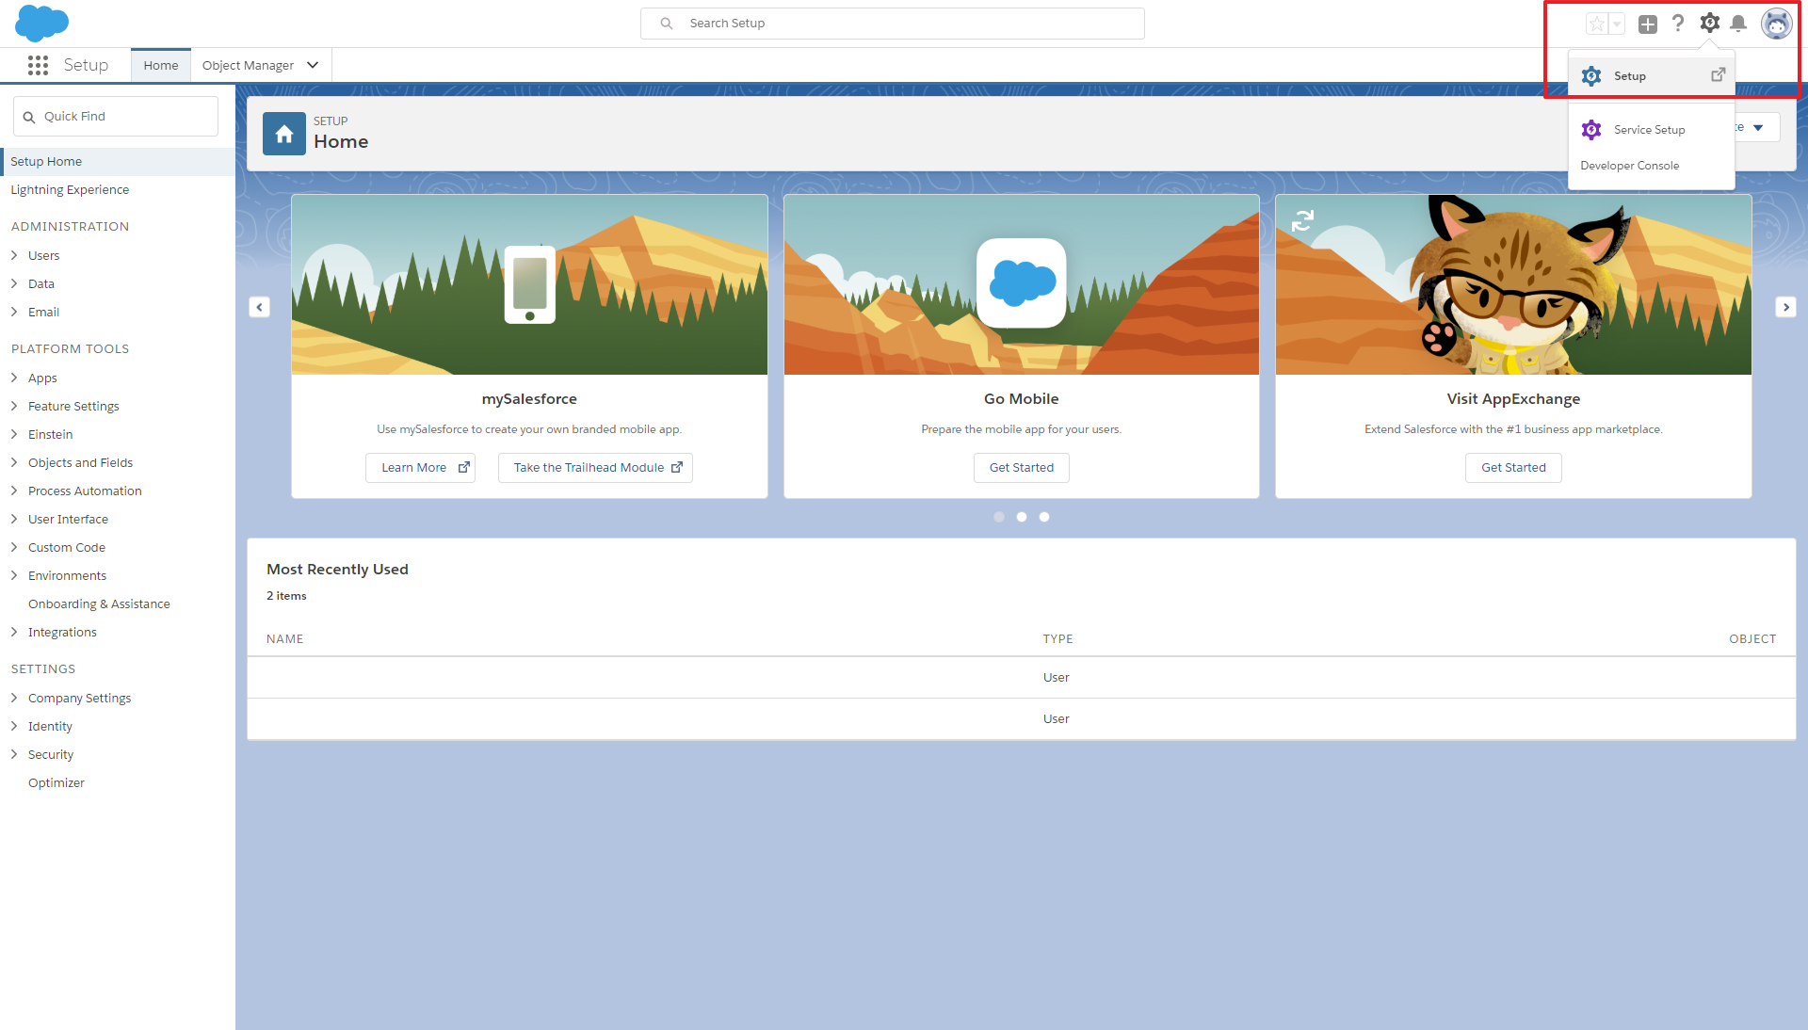The image size is (1808, 1030).
Task: Expand Objects and Fields node
Action: (x=14, y=462)
